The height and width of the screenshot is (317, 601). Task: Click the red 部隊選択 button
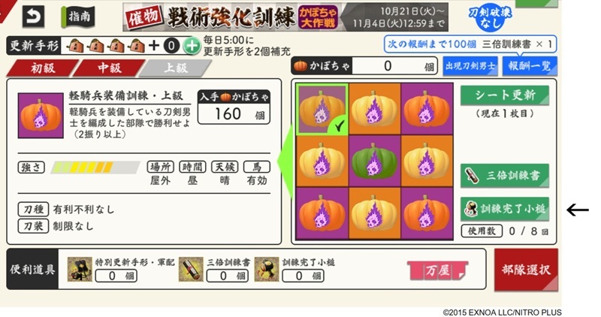click(x=526, y=270)
